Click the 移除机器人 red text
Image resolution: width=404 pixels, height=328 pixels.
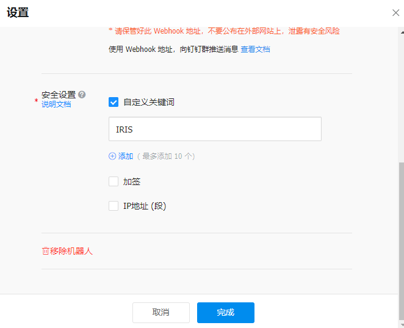[x=71, y=251]
